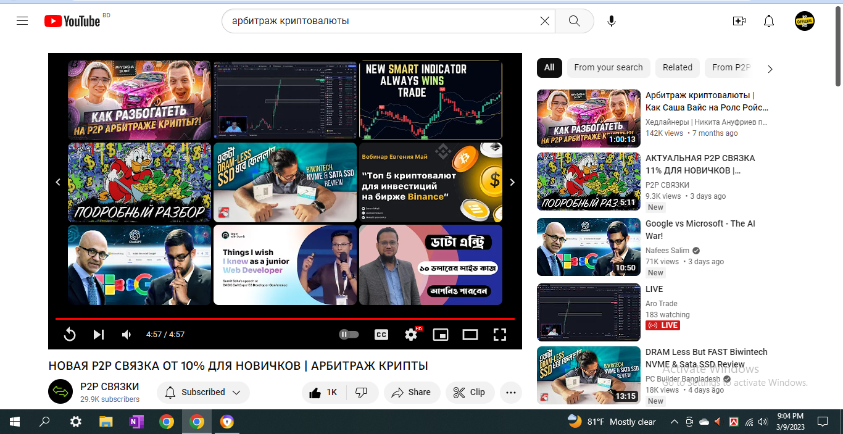Viewport: 843px width, 434px height.
Task: Toggle the autoplay switch
Action: click(x=349, y=335)
